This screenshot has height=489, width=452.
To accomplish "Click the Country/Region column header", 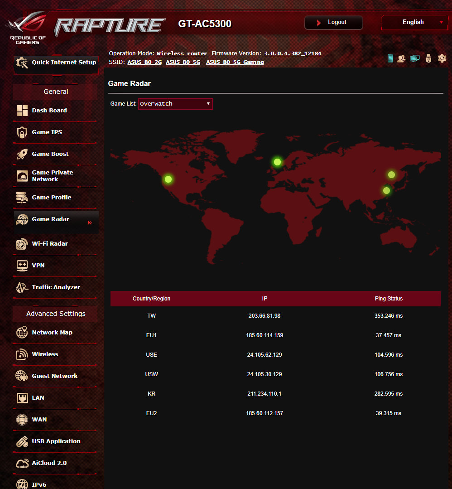I will coord(152,299).
